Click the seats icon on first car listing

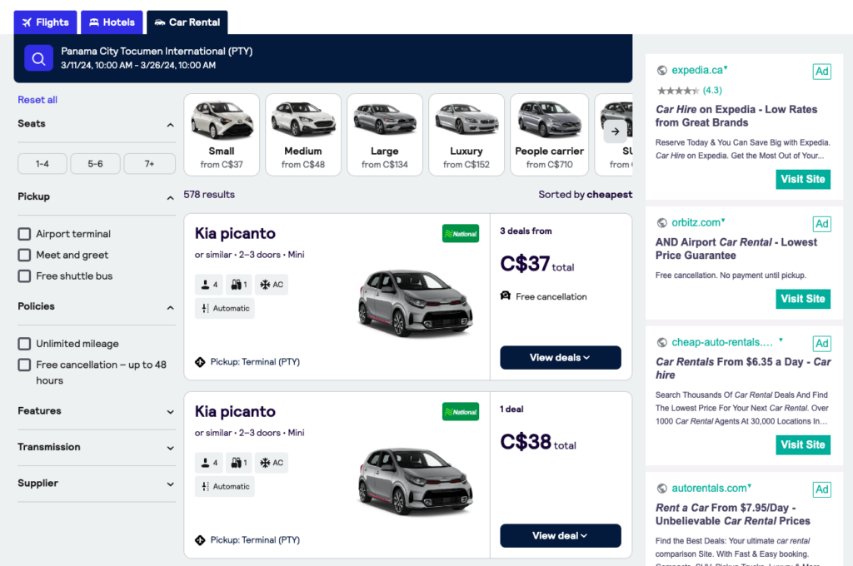205,285
